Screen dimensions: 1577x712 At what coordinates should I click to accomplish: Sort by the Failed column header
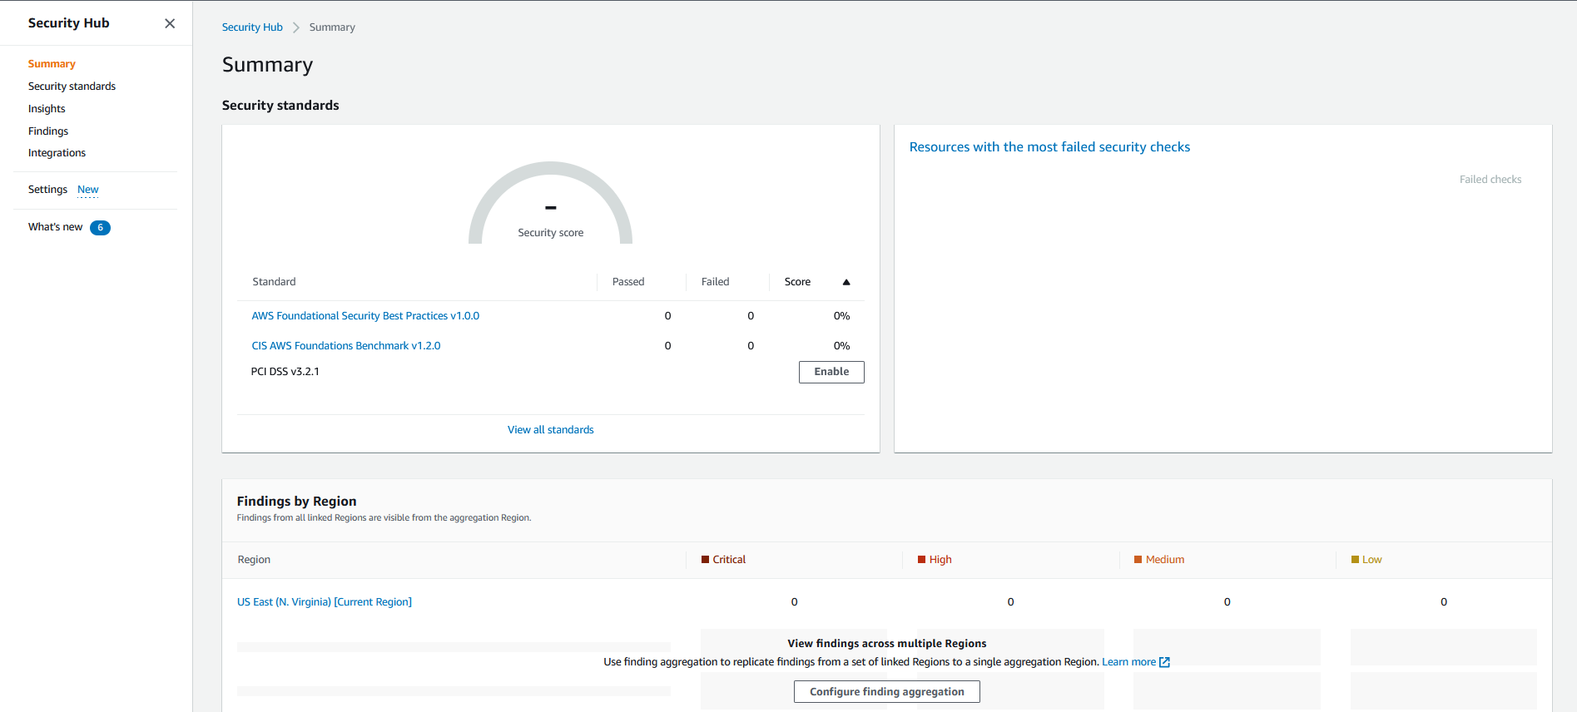tap(715, 282)
